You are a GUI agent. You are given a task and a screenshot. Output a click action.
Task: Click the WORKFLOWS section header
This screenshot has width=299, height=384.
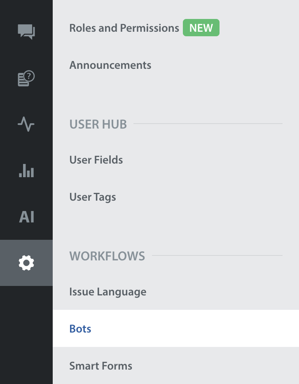click(x=107, y=256)
